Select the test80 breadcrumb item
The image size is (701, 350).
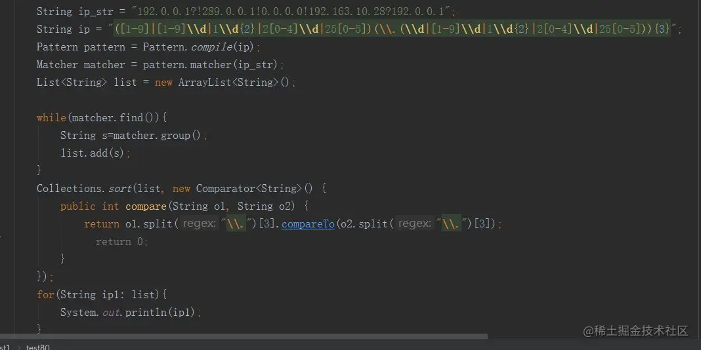tap(38, 347)
